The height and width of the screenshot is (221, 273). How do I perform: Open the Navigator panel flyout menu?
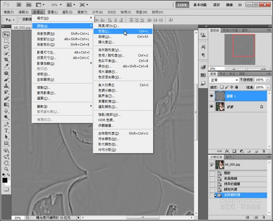click(269, 30)
